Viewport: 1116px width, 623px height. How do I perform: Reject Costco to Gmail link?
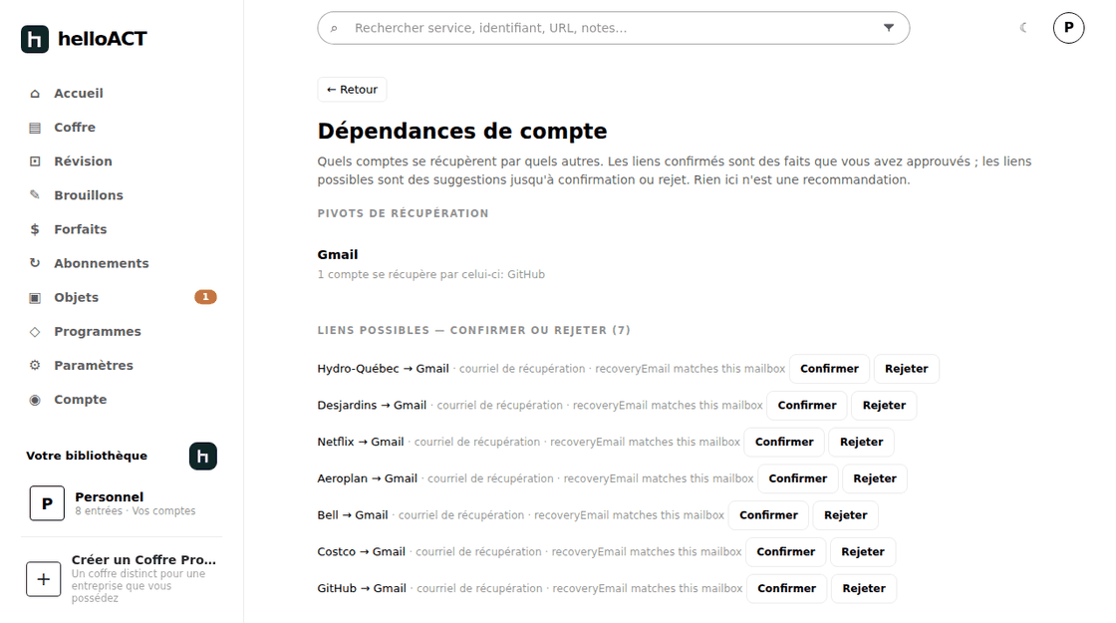click(x=863, y=552)
